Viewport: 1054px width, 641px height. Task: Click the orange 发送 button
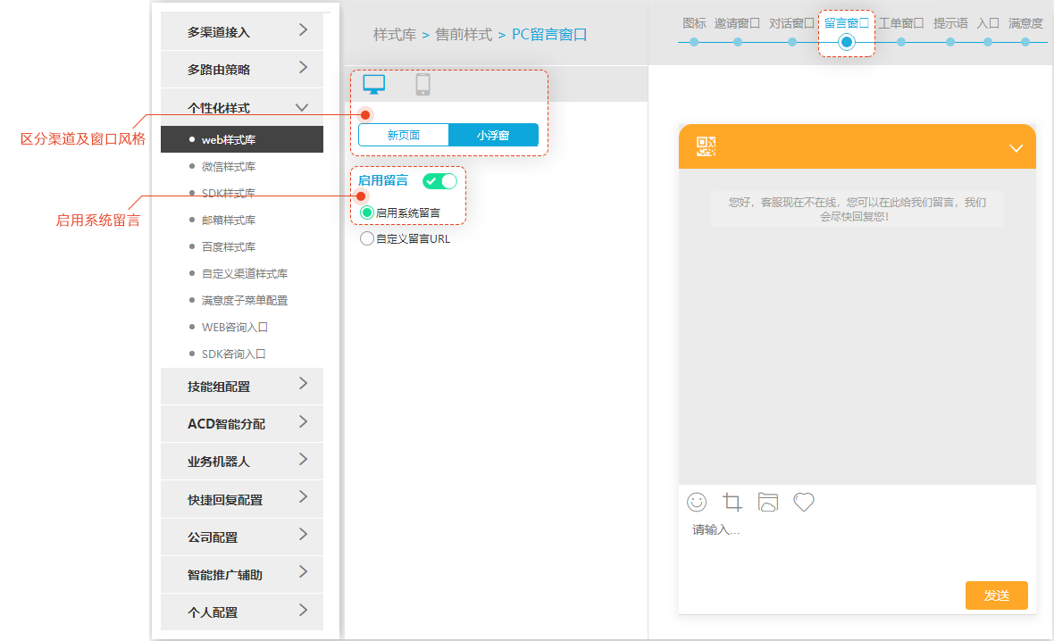click(x=996, y=595)
